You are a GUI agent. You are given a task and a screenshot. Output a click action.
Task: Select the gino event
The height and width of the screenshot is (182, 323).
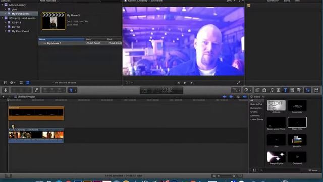(14, 9)
